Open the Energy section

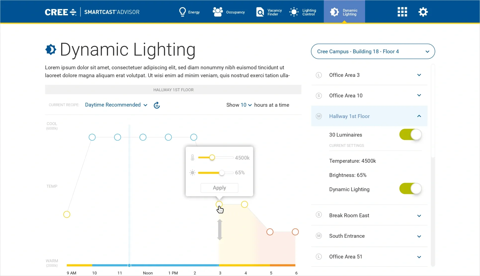(189, 12)
